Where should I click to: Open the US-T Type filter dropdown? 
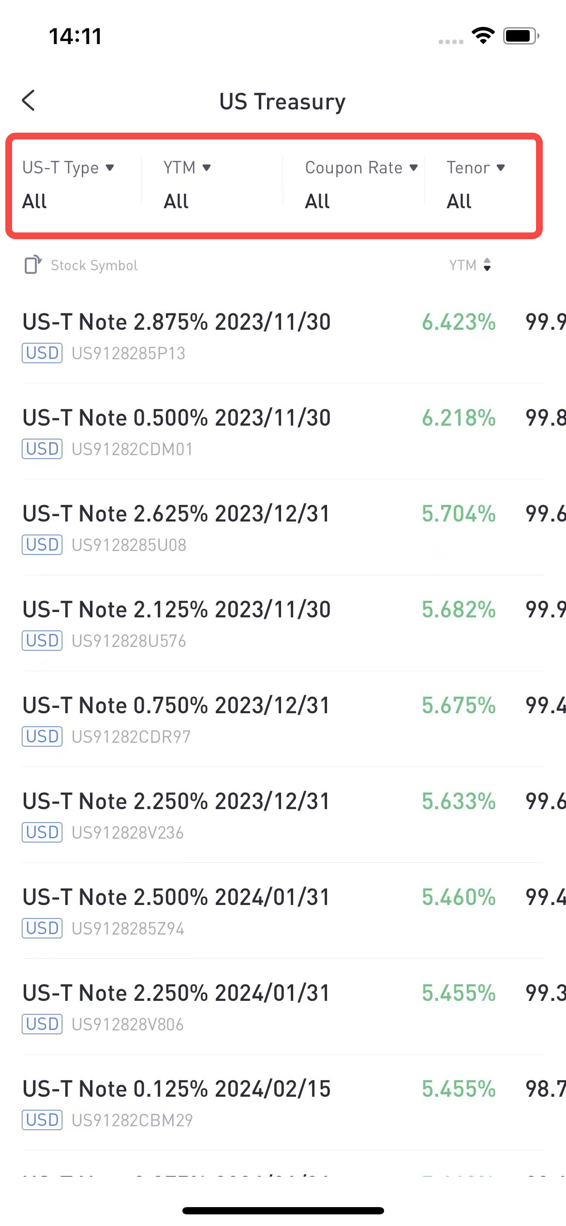coord(69,184)
